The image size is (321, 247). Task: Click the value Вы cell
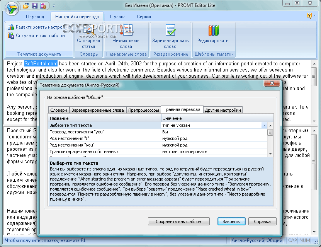(214, 132)
